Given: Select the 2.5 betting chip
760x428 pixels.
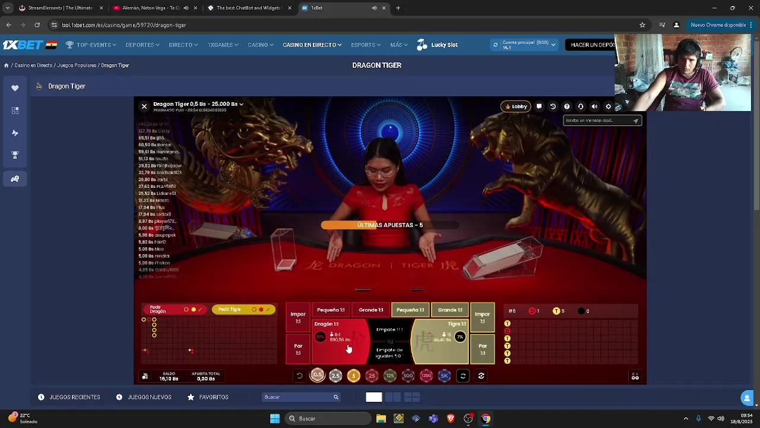Looking at the screenshot, I should point(335,376).
